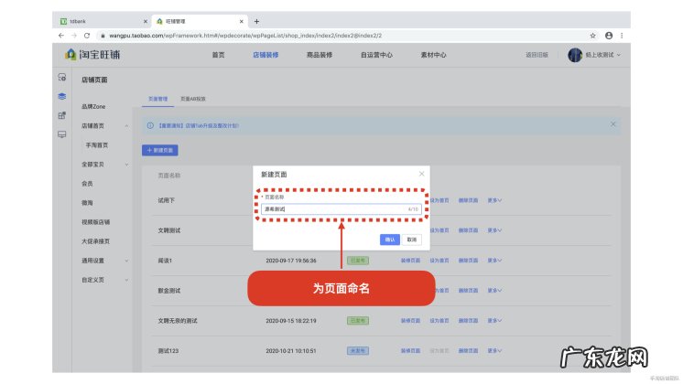Image resolution: width=683 pixels, height=384 pixels.
Task: Click 设为首页 in the 阅读1 row
Action: [439, 261]
